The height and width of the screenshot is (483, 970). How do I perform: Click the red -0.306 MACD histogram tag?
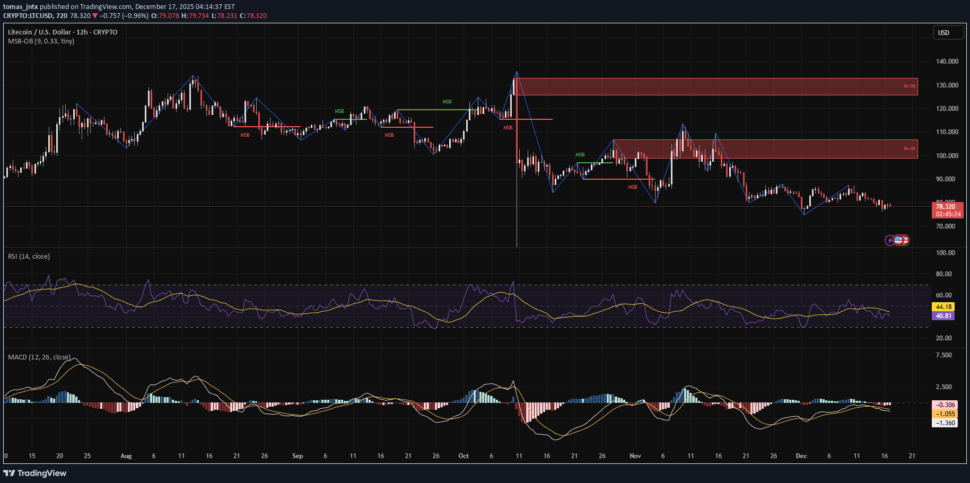pyautogui.click(x=945, y=405)
